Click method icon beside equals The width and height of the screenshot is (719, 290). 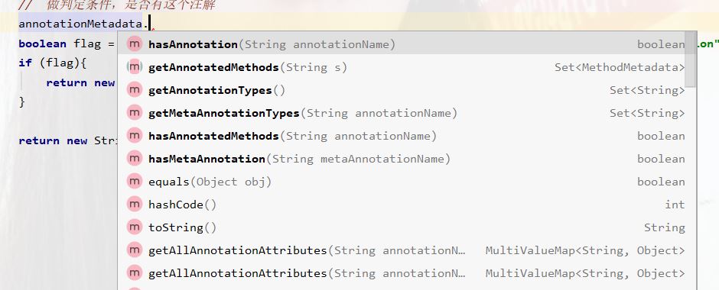click(x=135, y=181)
